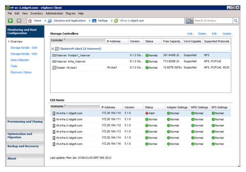Click arrow after NetApp in breadcrumb

(x=112, y=21)
